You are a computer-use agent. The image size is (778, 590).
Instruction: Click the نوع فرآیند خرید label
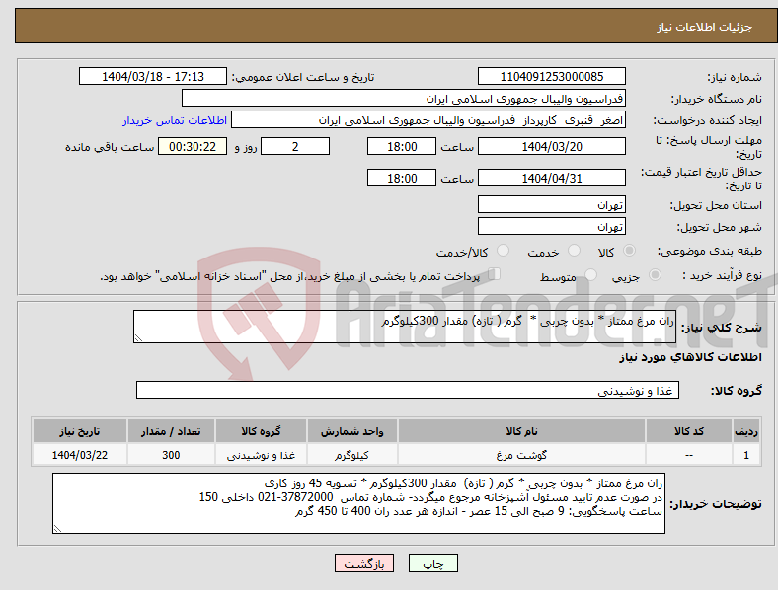click(723, 275)
